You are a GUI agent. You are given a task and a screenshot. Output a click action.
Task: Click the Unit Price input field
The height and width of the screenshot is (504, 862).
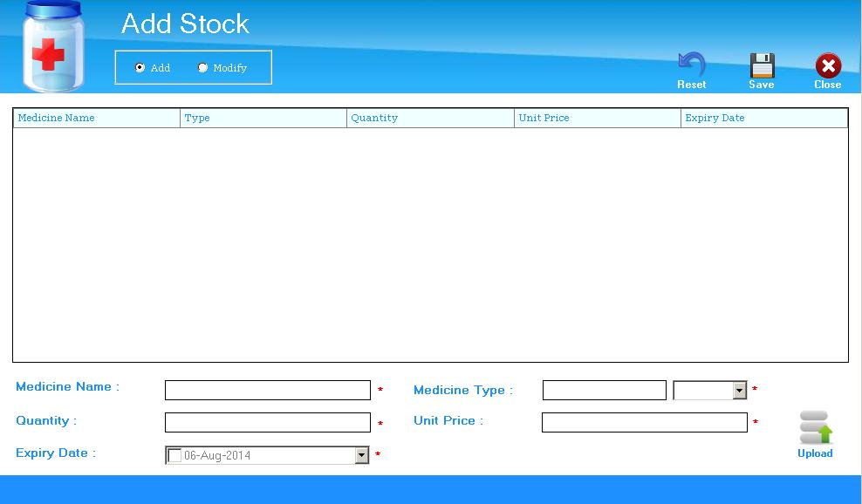(644, 423)
